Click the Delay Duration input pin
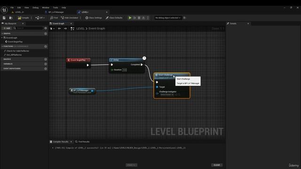Image resolution: width=301 pixels, height=169 pixels. (x=112, y=70)
